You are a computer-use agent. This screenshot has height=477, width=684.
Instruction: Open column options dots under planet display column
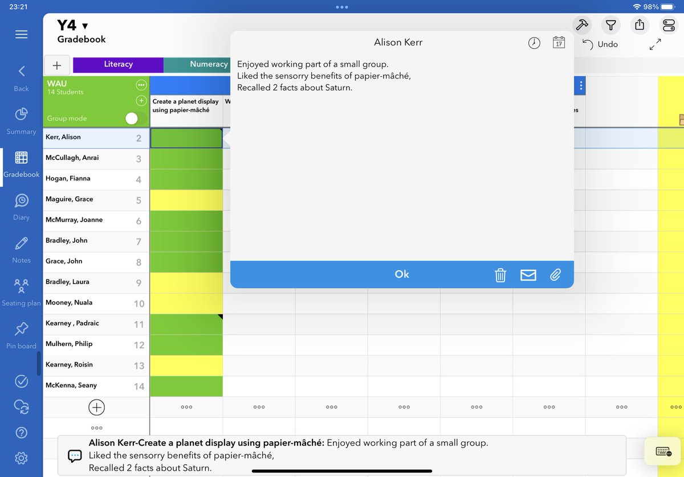tap(186, 407)
